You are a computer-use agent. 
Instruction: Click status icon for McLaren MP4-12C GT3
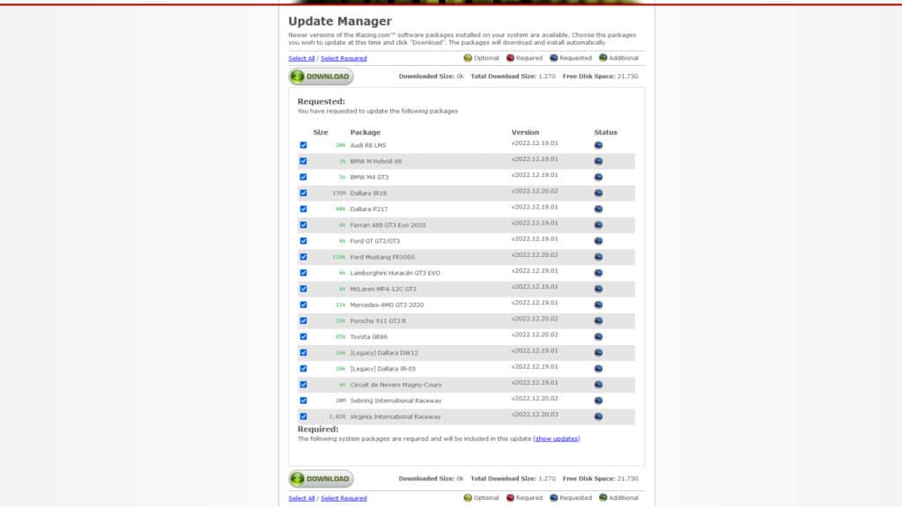[598, 289]
